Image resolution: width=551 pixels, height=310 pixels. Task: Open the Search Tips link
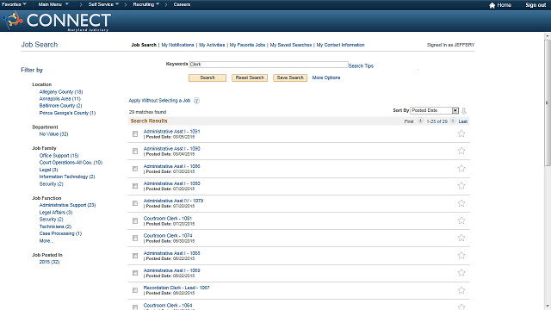click(x=361, y=66)
